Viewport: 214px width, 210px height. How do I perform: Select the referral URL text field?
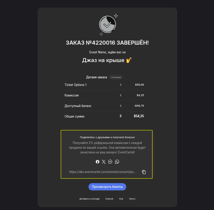pos(103,172)
